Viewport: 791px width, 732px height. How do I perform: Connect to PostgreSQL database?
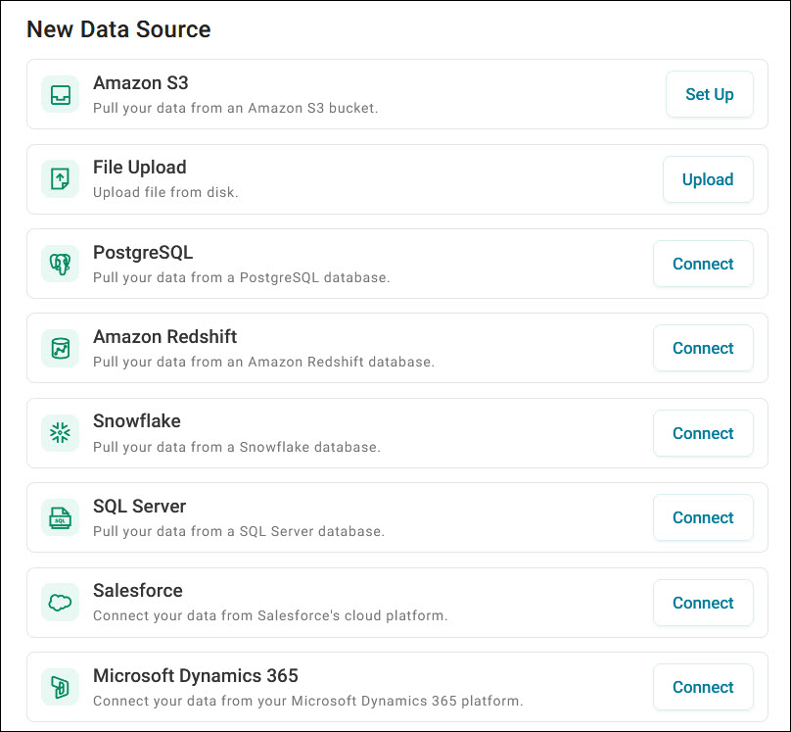click(x=703, y=264)
